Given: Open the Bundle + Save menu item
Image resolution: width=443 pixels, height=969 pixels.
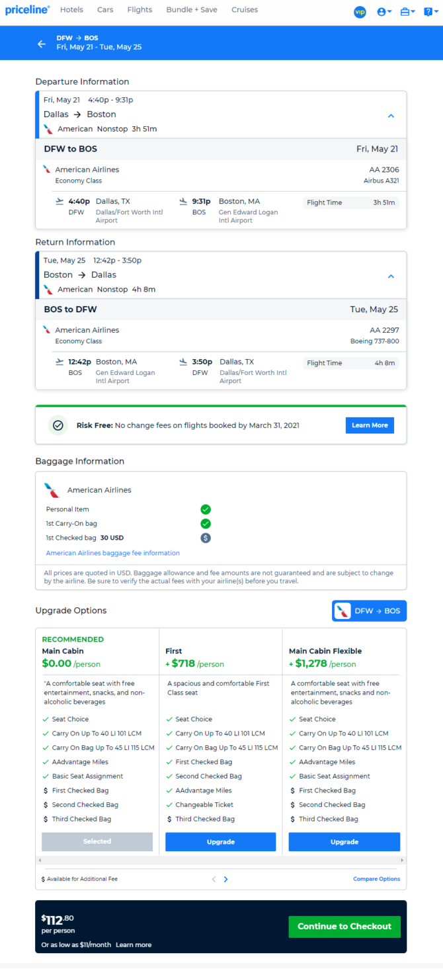Looking at the screenshot, I should 192,10.
